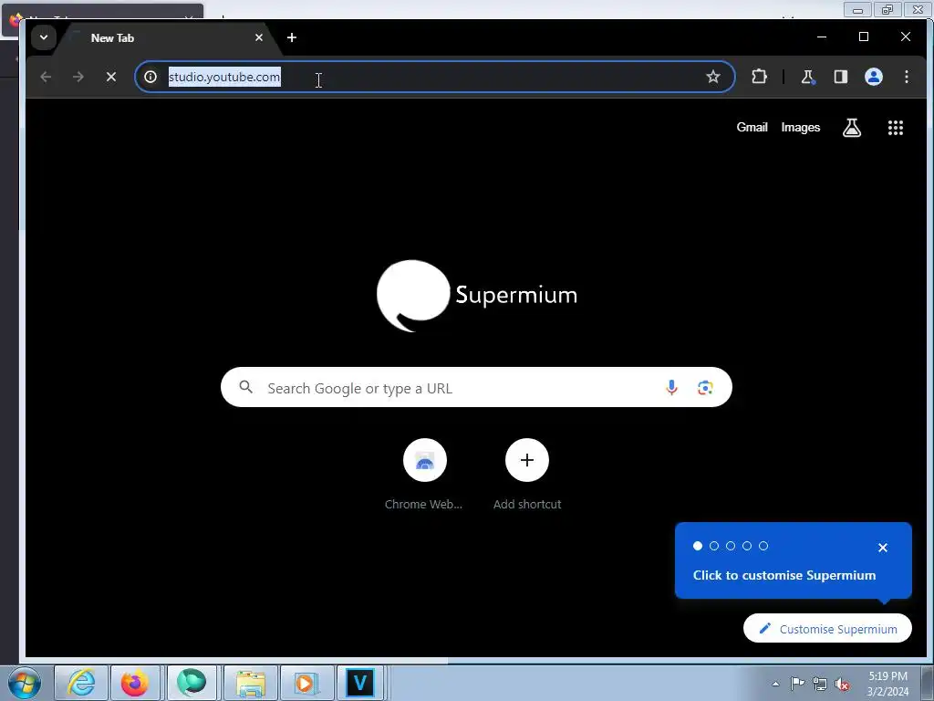The width and height of the screenshot is (934, 701).
Task: Stop loading the page
Action: [x=110, y=77]
